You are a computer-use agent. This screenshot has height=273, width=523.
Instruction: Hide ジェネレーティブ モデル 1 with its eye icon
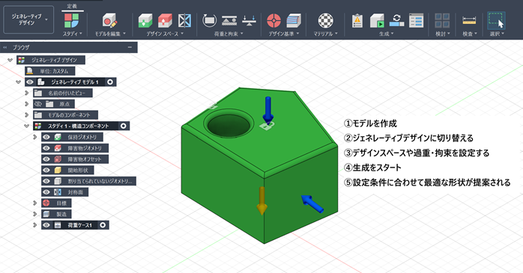click(x=30, y=82)
